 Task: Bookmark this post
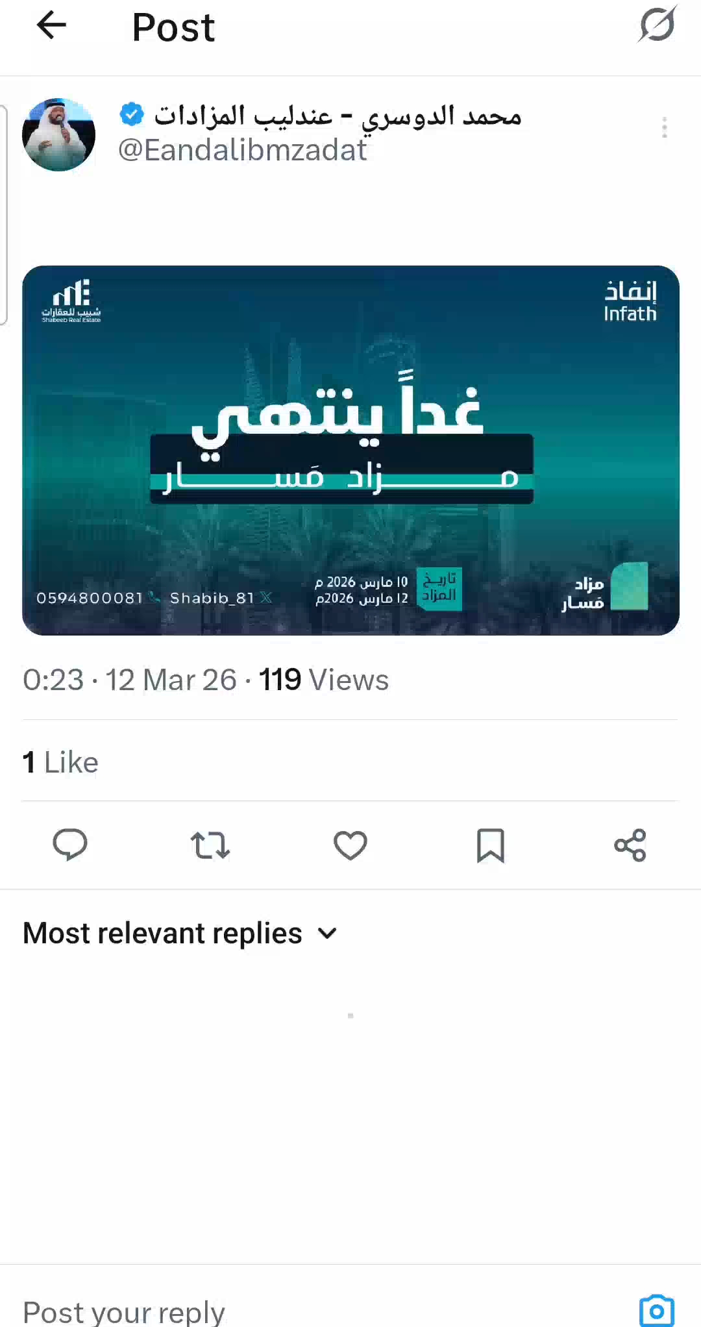pos(491,845)
